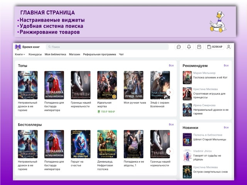Open Попаданка для бастарда cover in Топы
The width and height of the screenshot is (247, 185).
click(x=54, y=85)
